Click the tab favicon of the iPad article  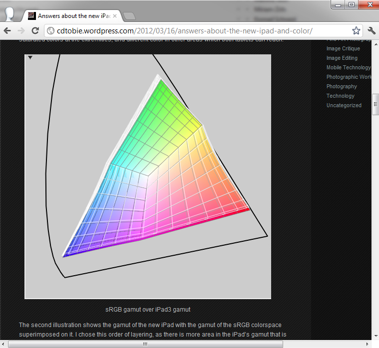(x=31, y=16)
